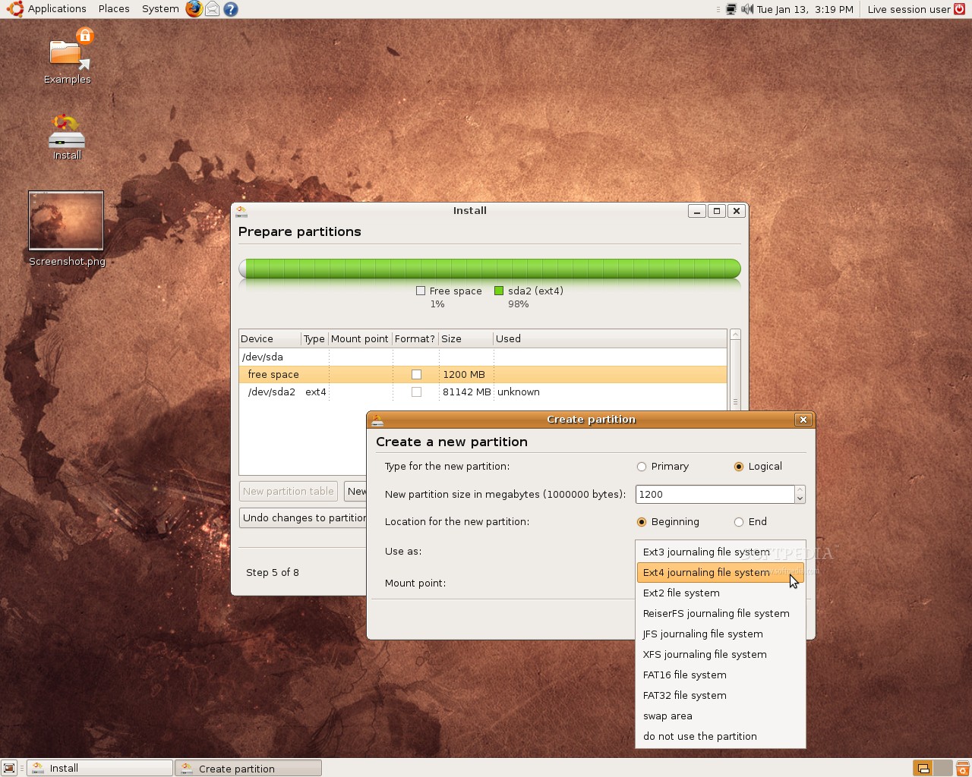Click the red power shutdown icon

click(960, 9)
